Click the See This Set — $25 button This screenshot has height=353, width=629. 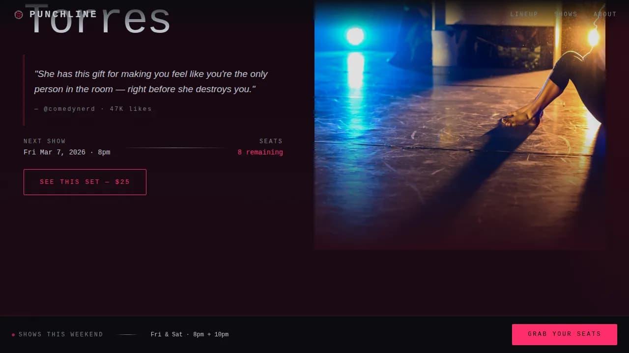pyautogui.click(x=85, y=182)
